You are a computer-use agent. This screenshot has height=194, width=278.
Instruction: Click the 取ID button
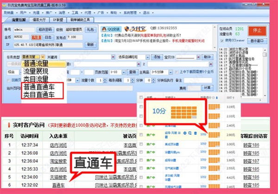point(207,57)
